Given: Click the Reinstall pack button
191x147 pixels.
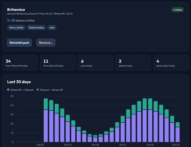Looking at the screenshot, I should point(19,43).
